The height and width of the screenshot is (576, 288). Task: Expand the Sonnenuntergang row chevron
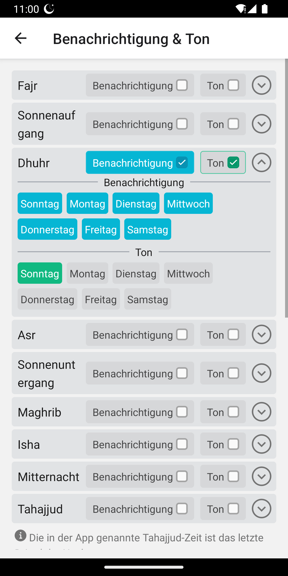coord(261,373)
